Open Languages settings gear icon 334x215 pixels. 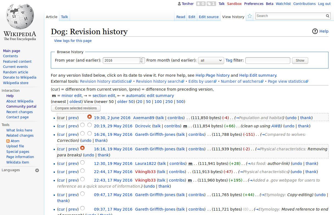point(37,170)
